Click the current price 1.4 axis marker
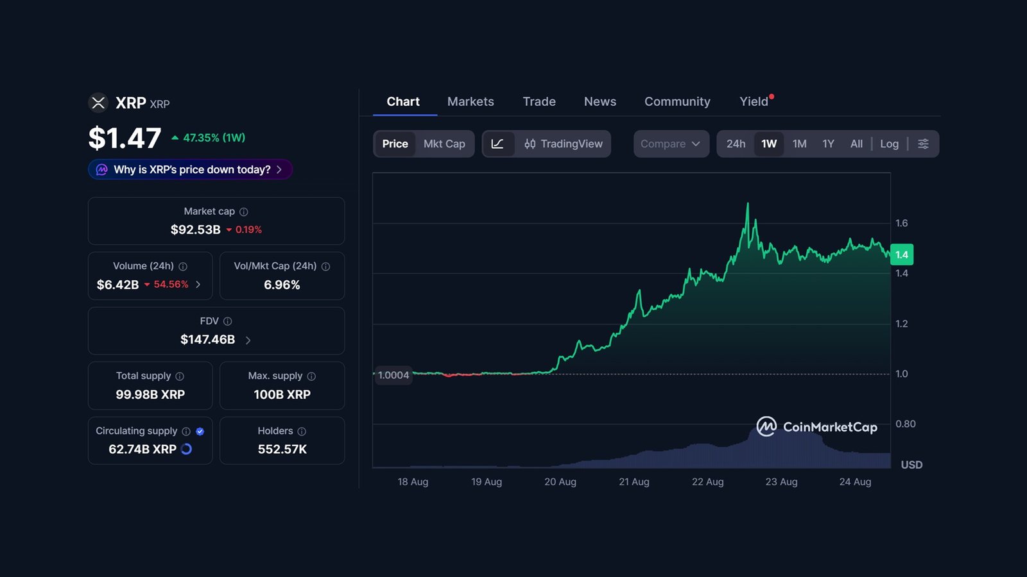 [902, 255]
